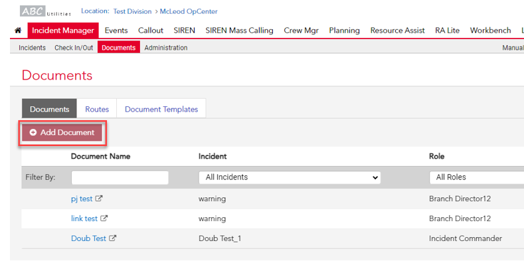The width and height of the screenshot is (524, 261).
Task: Open the Administration submenu item
Action: point(166,48)
